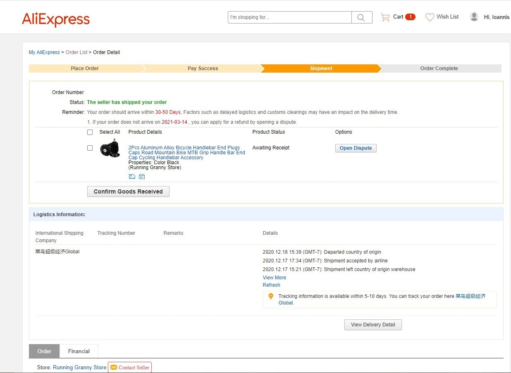Open the My AliExpress breadcrumb link

pos(44,52)
